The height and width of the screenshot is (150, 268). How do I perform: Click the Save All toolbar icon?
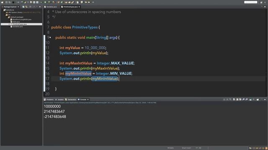click(x=9, y=2)
